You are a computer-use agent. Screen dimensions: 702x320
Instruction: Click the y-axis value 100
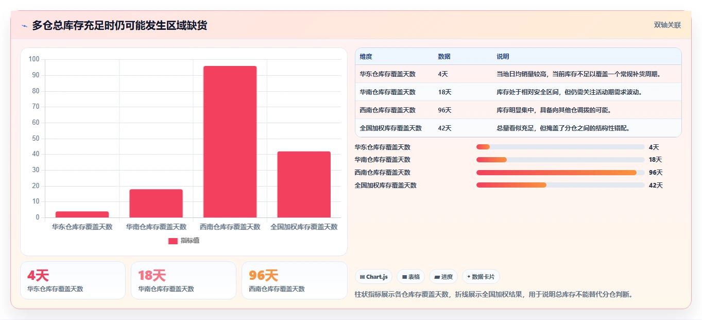point(34,59)
